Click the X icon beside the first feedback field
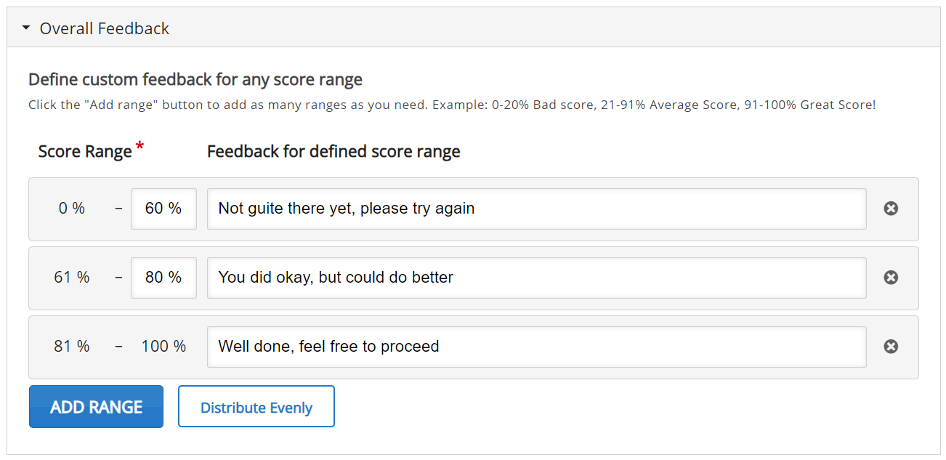Viewport: 946px width, 460px height. (891, 209)
